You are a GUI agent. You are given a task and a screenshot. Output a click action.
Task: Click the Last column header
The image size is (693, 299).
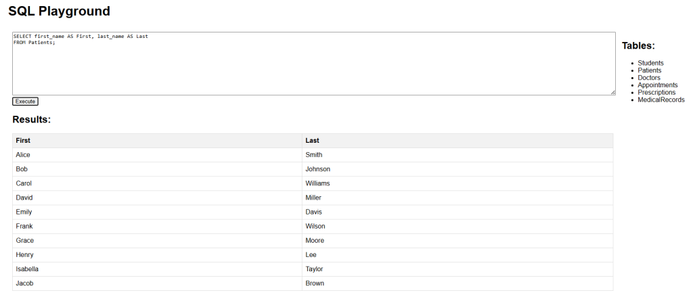coord(457,141)
